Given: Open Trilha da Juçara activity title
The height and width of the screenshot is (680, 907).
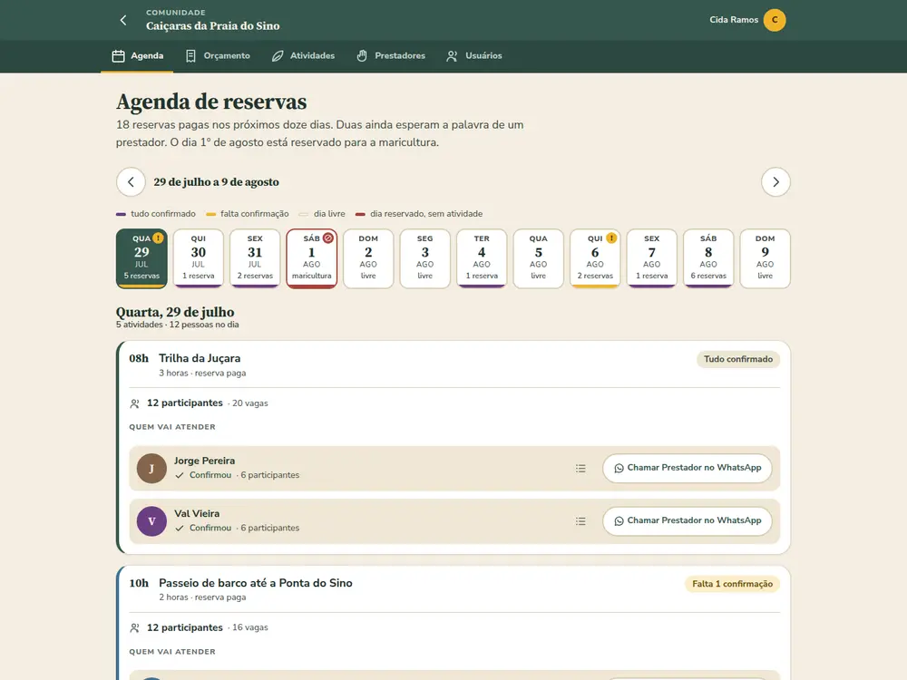Looking at the screenshot, I should (200, 358).
